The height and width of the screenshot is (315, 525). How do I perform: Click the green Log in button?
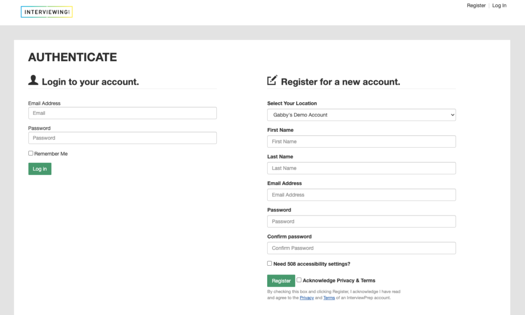coord(40,169)
